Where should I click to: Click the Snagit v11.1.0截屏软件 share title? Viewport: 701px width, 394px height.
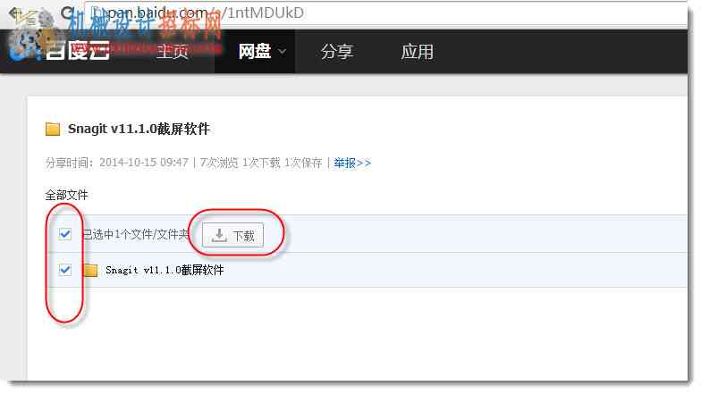click(139, 129)
